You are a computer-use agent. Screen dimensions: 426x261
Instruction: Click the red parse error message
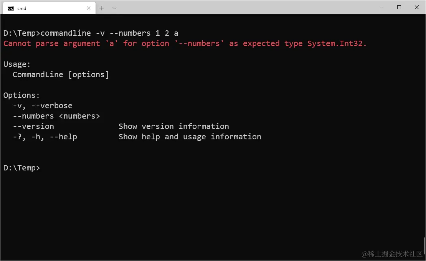(x=184, y=43)
